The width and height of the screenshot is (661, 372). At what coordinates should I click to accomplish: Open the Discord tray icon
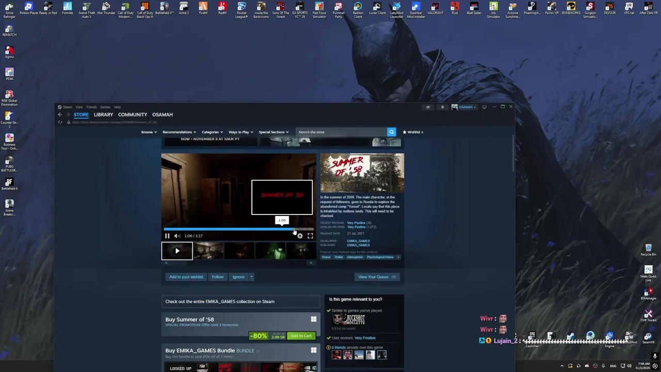pyautogui.click(x=587, y=366)
